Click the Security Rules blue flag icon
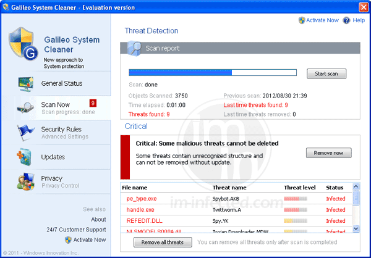 point(25,133)
